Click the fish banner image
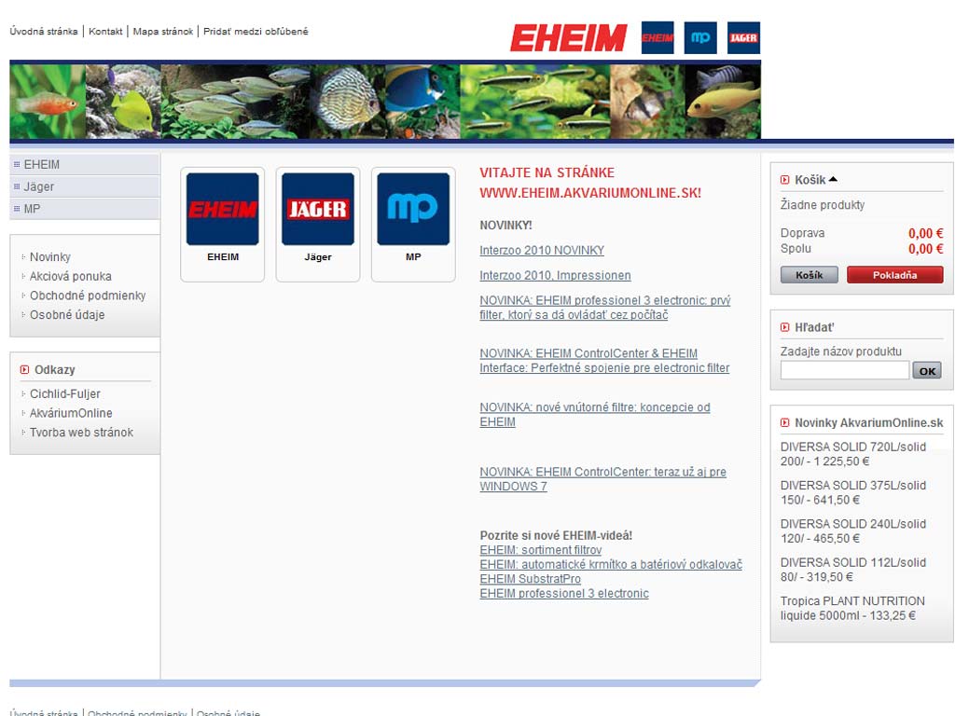This screenshot has width=955, height=716. (x=385, y=102)
